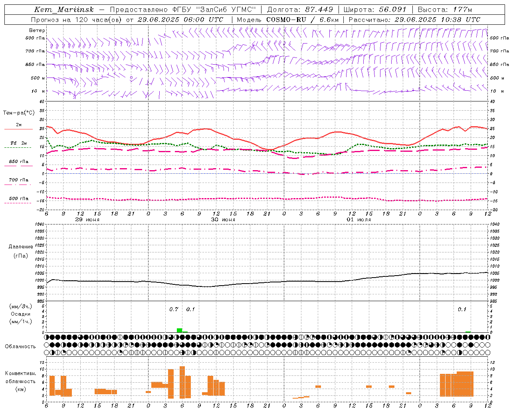The height and width of the screenshot is (409, 511).
Task: Click the dashed green line sample under Td 2м
Action: coord(19,148)
